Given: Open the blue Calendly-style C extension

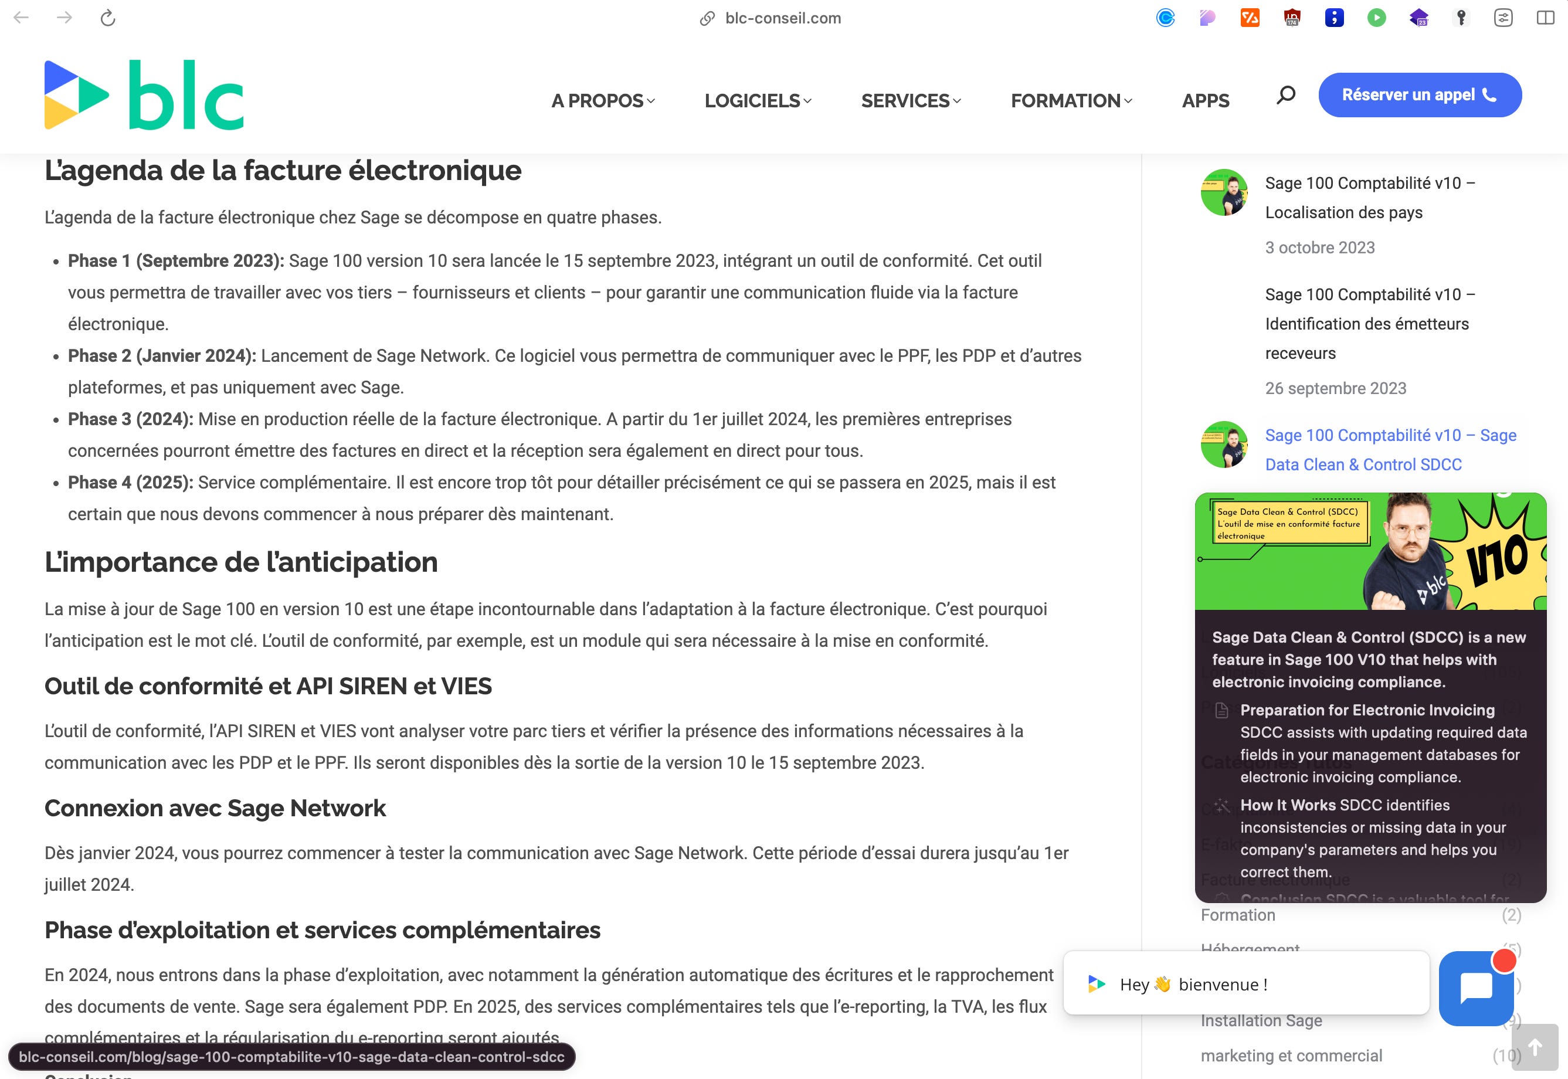Looking at the screenshot, I should [1165, 18].
